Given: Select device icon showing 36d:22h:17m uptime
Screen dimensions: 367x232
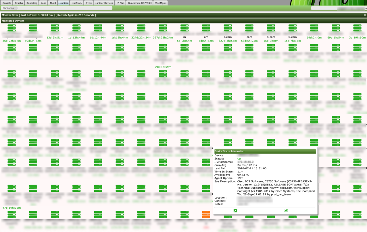Looking at the screenshot, I should pos(11,28).
